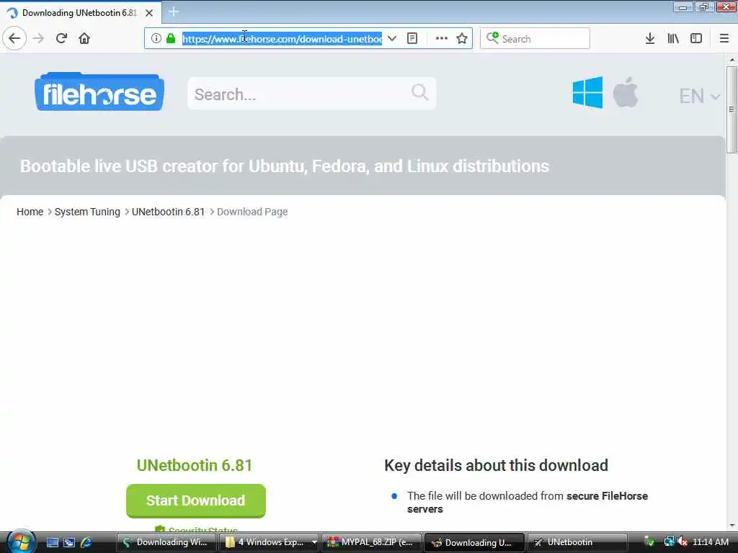
Task: Click the browser Search box
Action: click(535, 39)
